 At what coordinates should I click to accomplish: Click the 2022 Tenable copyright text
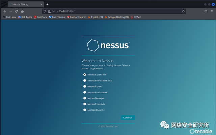[108, 127]
